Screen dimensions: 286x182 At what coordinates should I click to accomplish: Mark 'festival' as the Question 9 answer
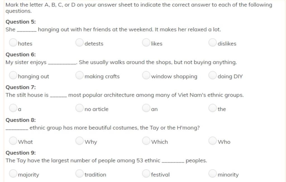coord(146,173)
